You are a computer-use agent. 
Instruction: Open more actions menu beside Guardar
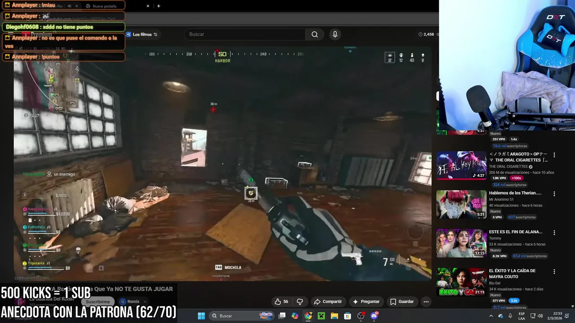tap(426, 301)
